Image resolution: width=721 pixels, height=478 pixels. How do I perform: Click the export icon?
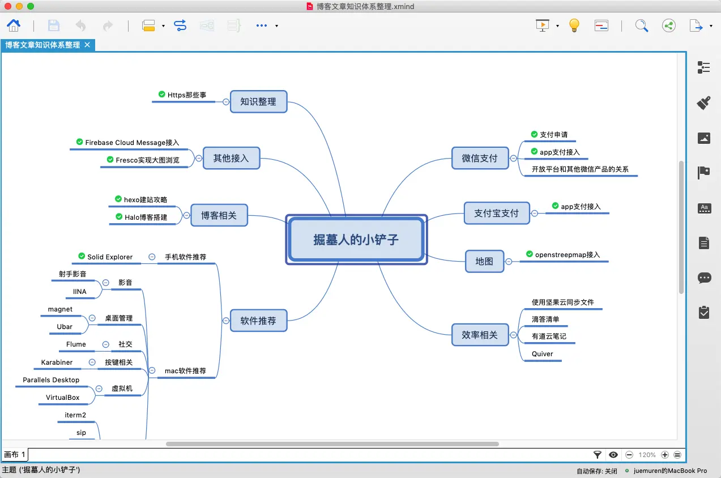[696, 25]
